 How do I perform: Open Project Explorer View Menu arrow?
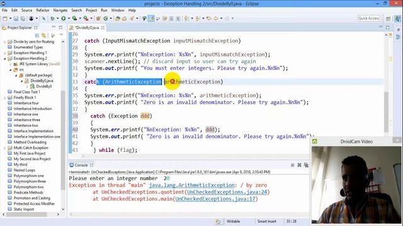tap(61, 35)
